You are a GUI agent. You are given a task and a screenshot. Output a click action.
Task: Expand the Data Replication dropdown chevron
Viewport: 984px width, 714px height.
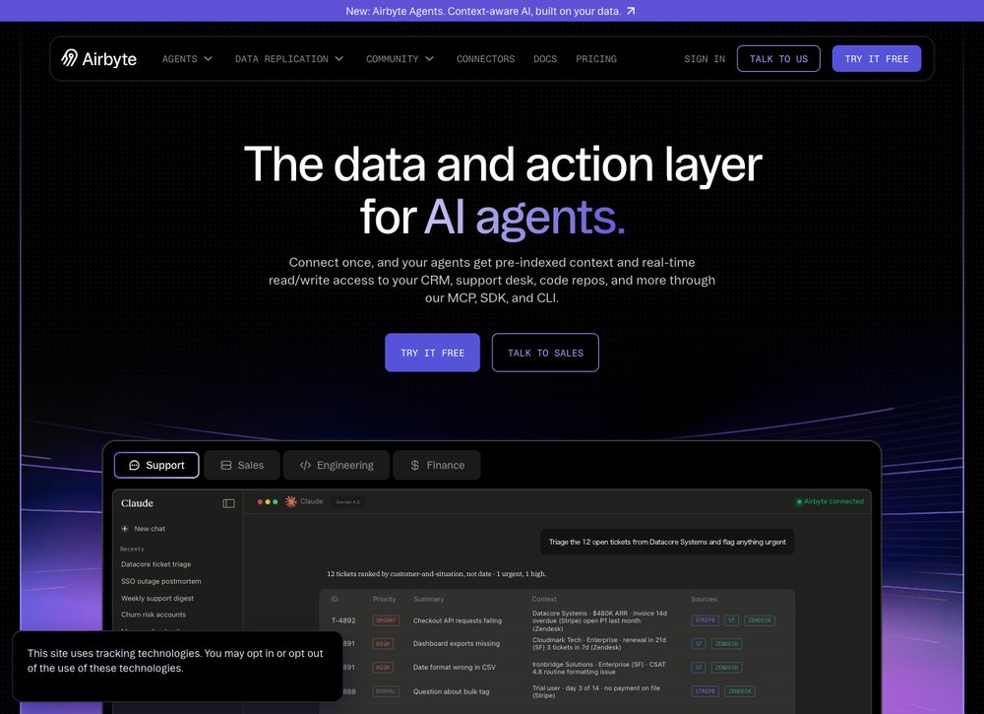click(338, 58)
